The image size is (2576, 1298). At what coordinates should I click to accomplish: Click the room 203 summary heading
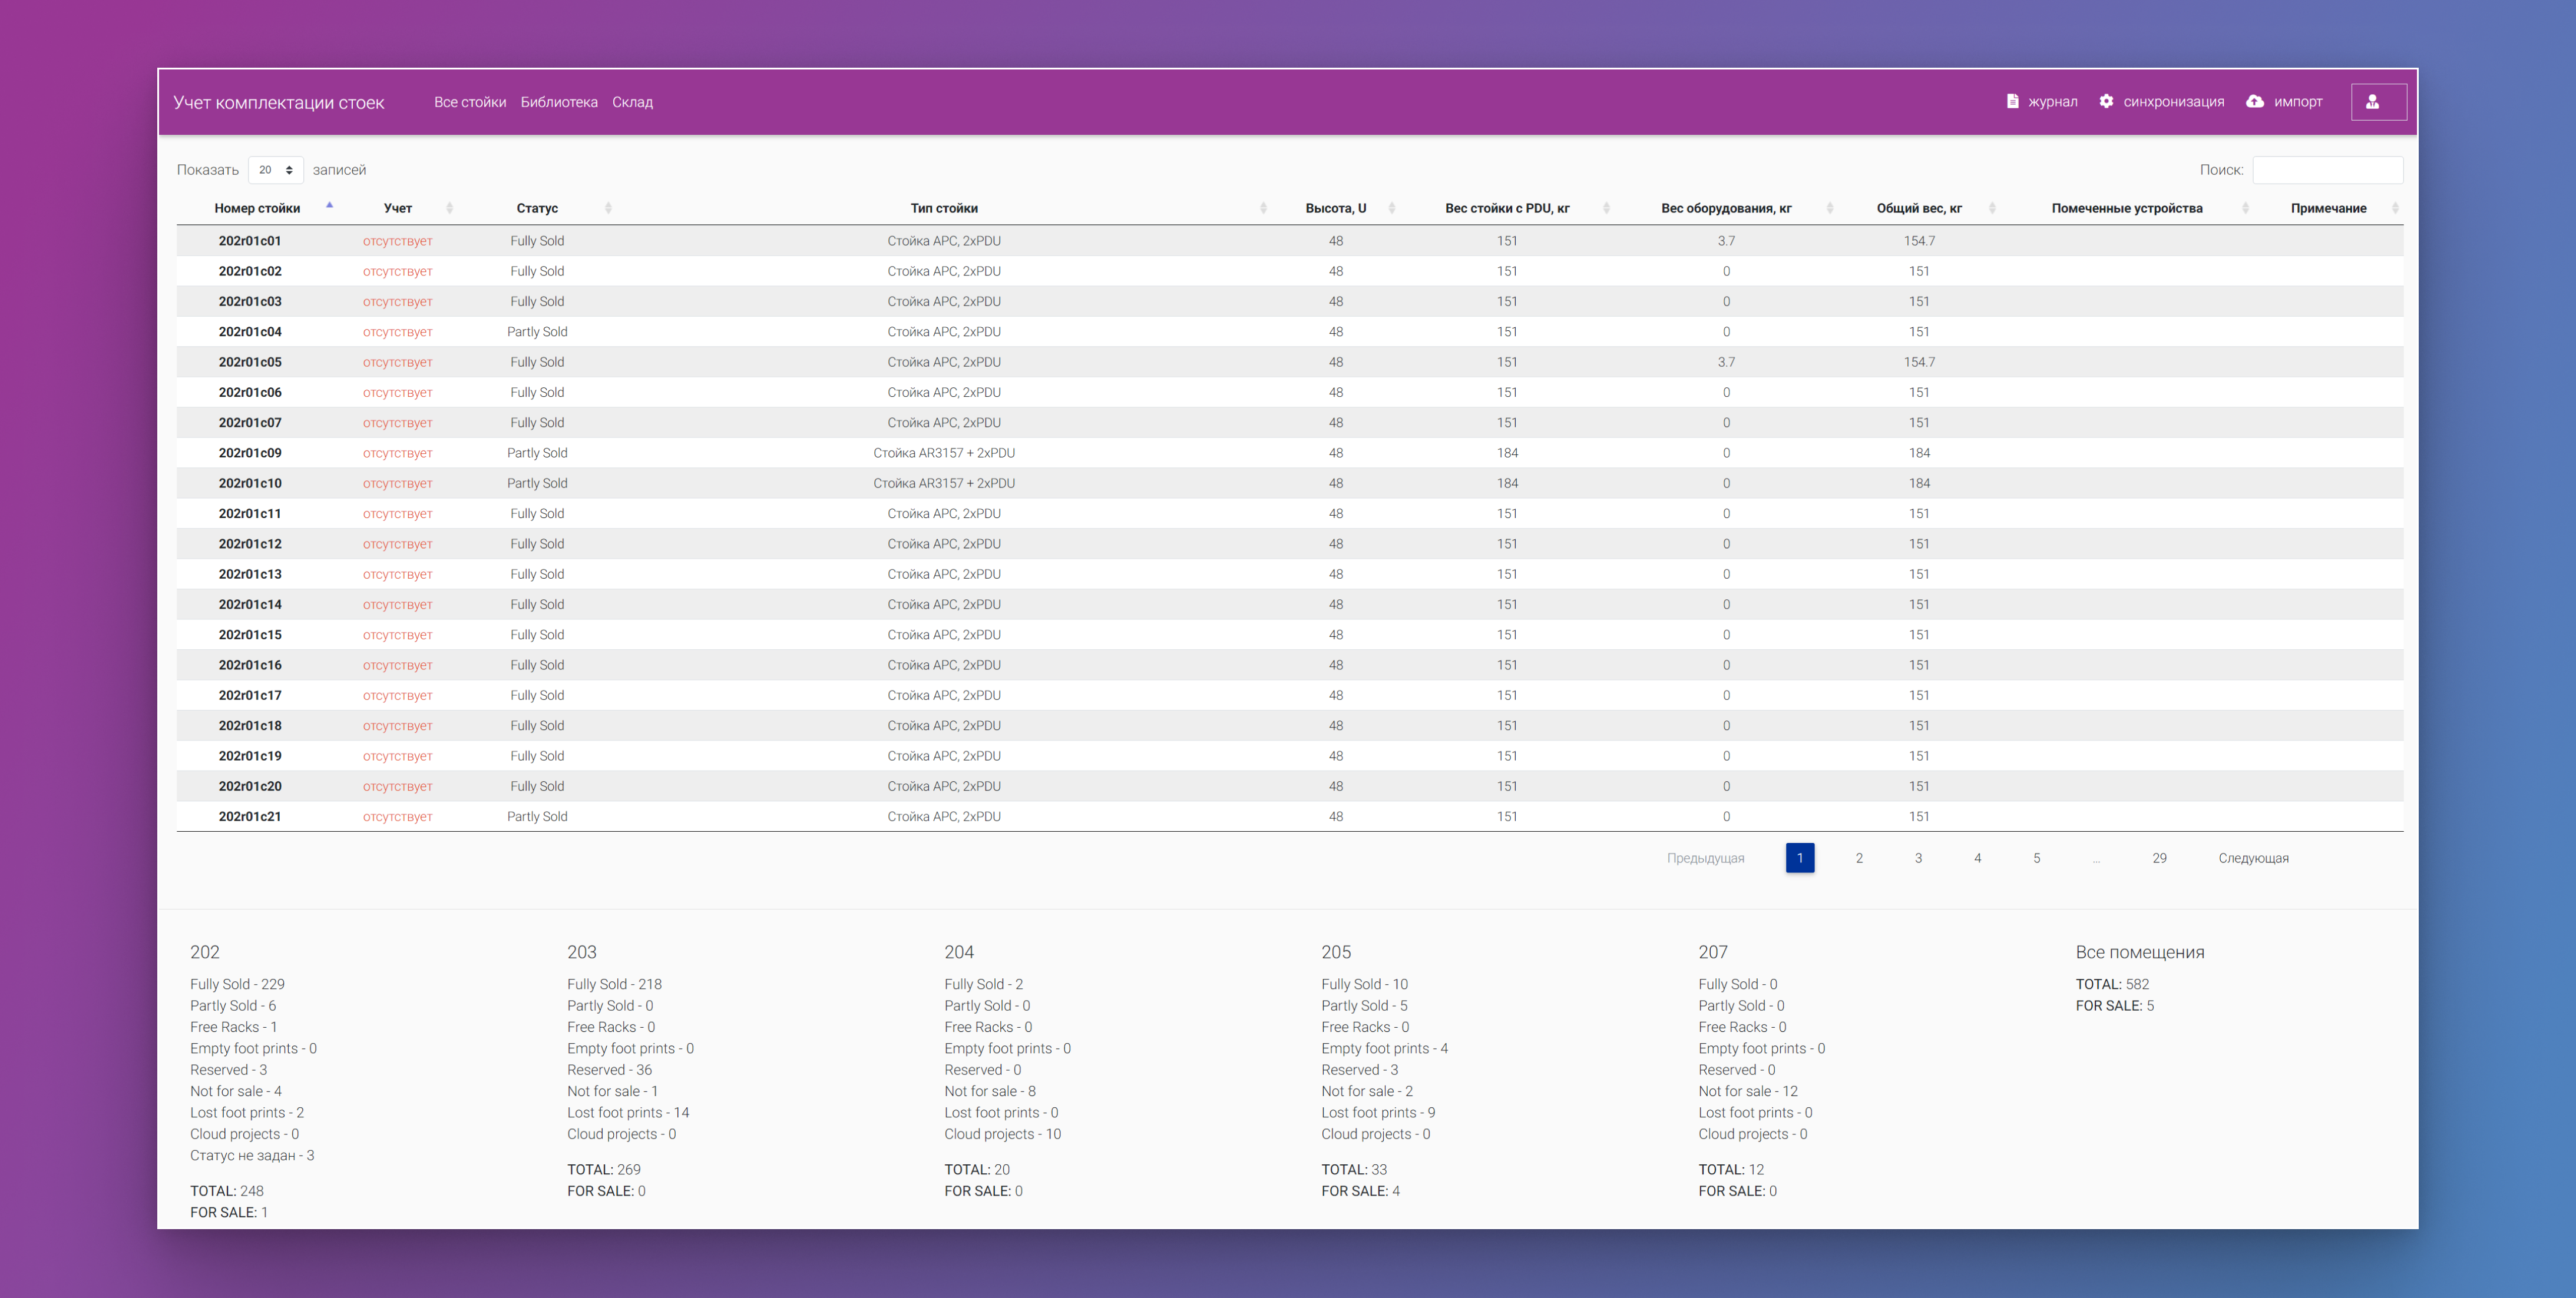[x=582, y=952]
